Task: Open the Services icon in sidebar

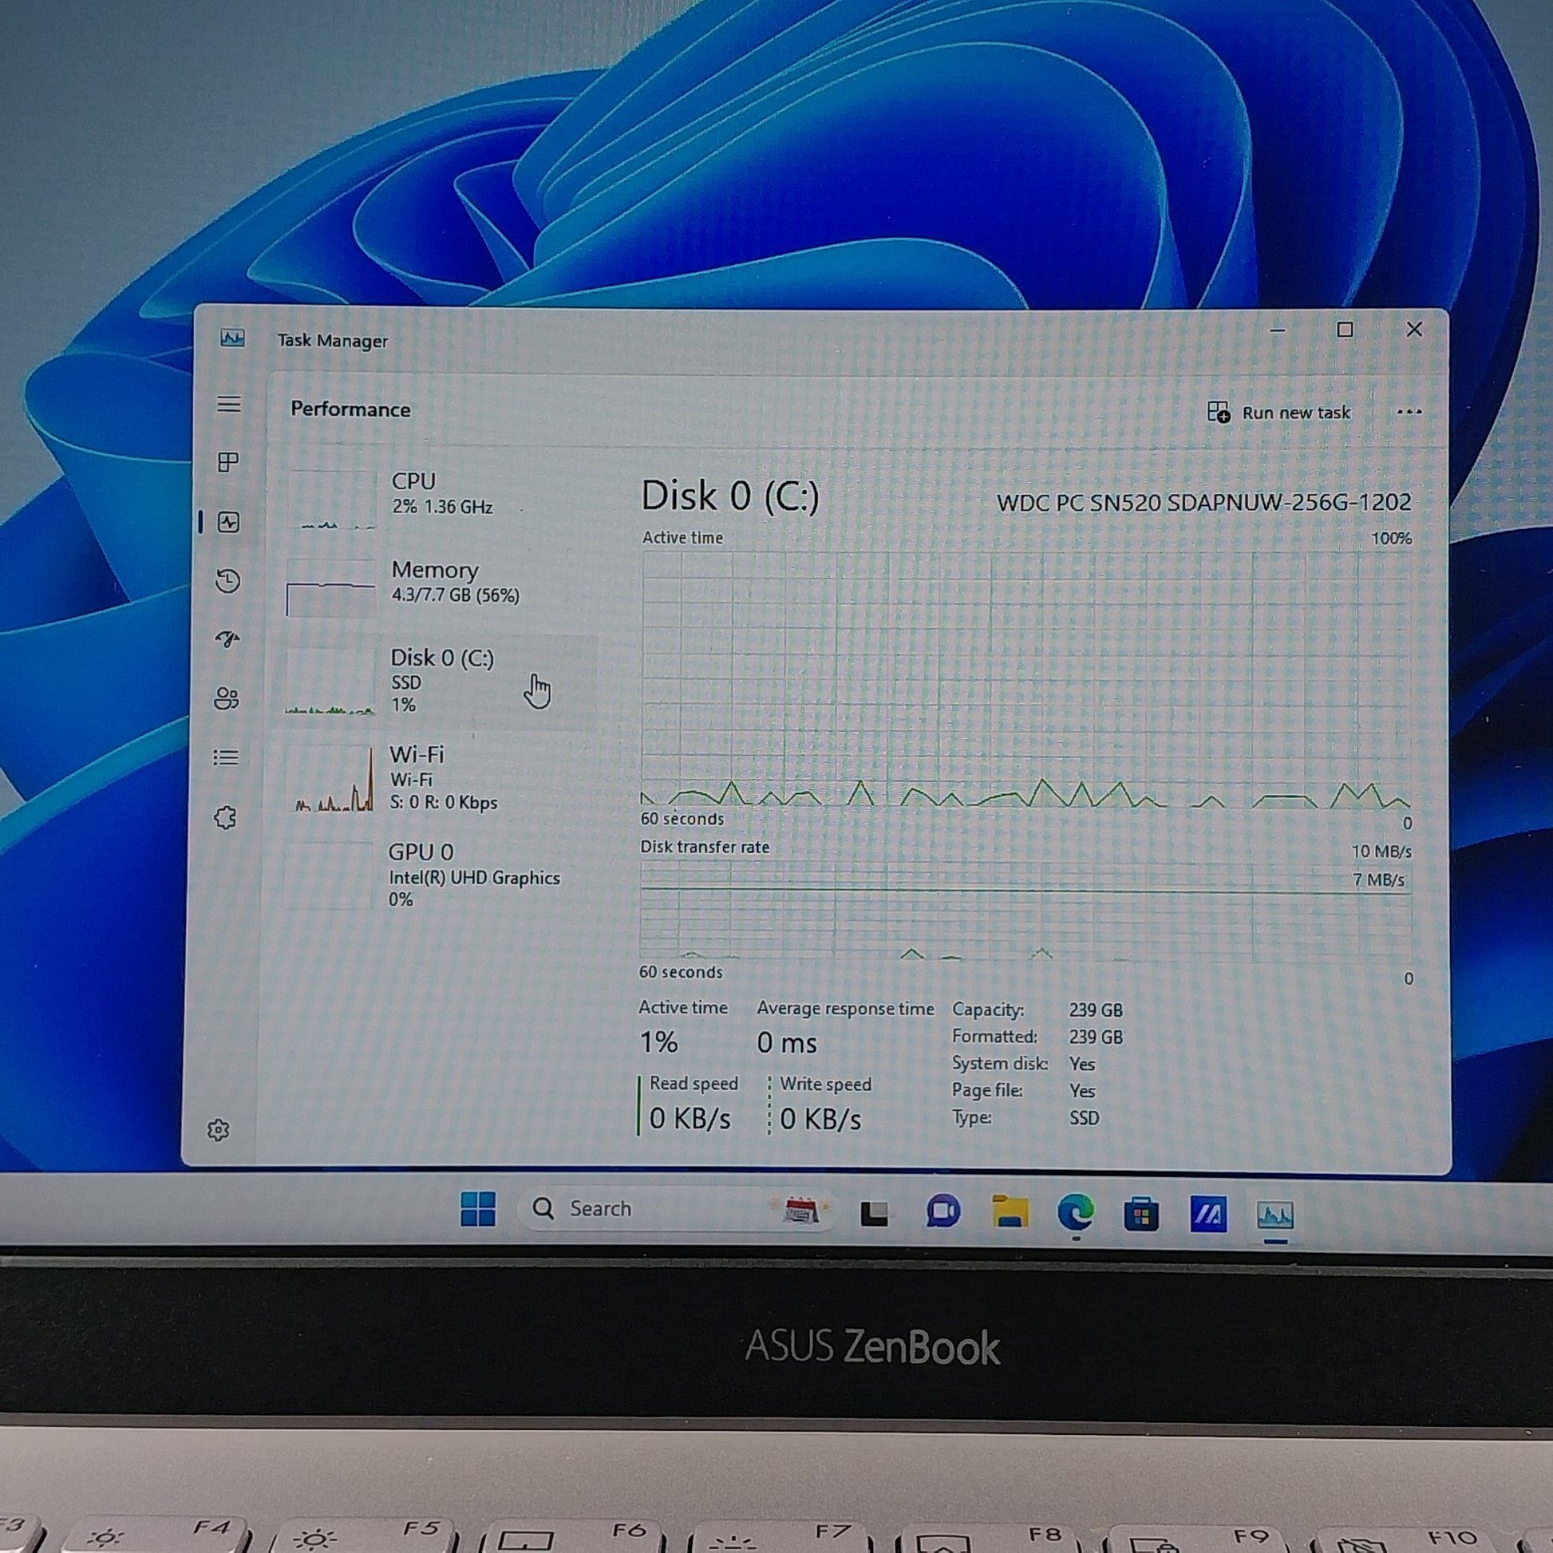Action: coord(225,817)
